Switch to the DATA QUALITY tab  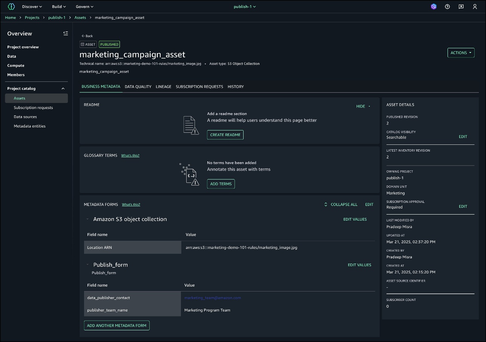click(138, 87)
